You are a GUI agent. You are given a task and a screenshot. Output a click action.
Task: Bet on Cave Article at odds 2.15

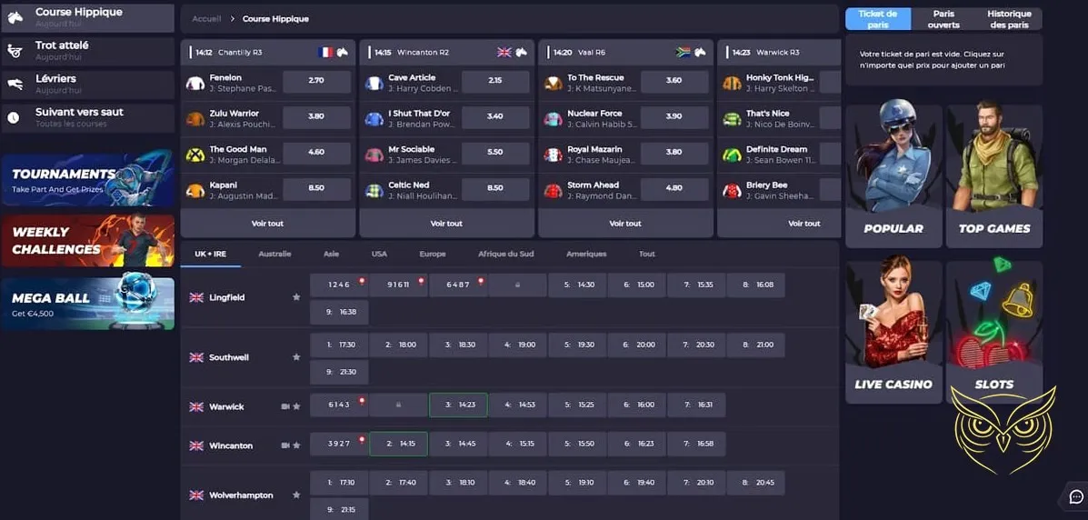495,81
